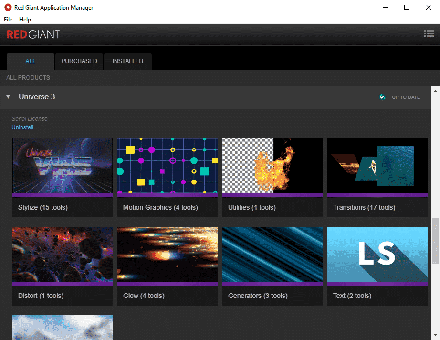Switch to the PURCHASED tab
This screenshot has height=340, width=440.
pos(79,61)
